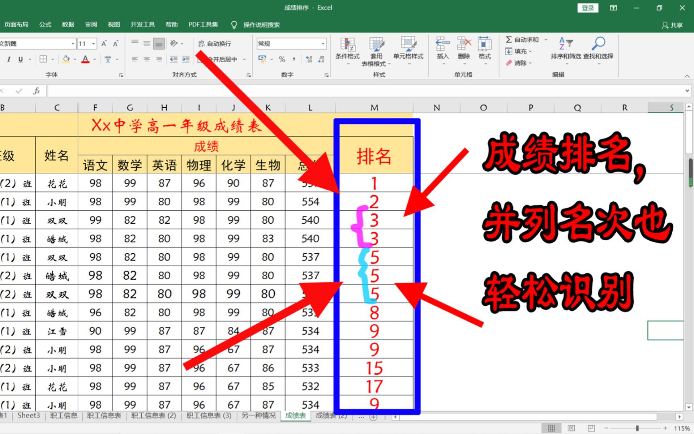Click the 登录 sign-in button

pyautogui.click(x=588, y=8)
